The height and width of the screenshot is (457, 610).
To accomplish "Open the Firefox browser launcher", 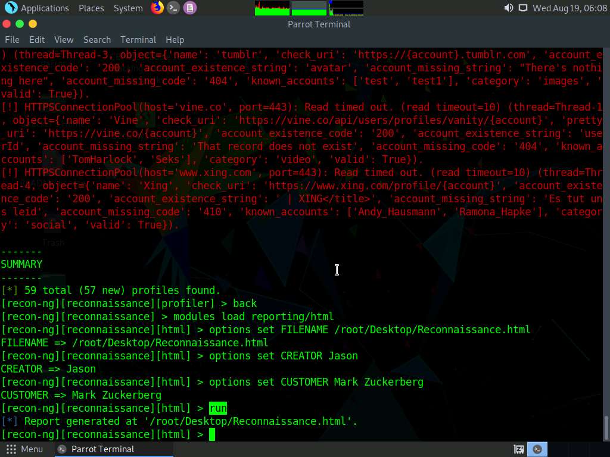I will pyautogui.click(x=157, y=8).
